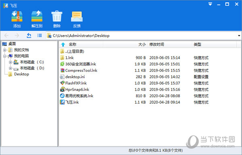
Task: Select 我的文档 in the folder tree
Action: pyautogui.click(x=21, y=50)
